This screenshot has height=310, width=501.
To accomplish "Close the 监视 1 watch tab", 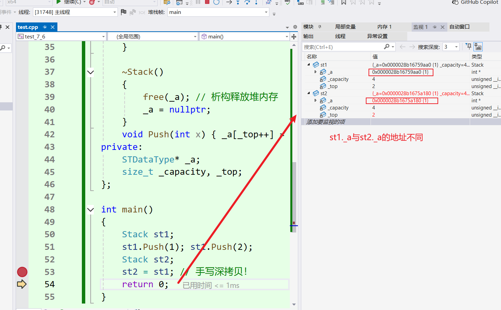I will [443, 27].
